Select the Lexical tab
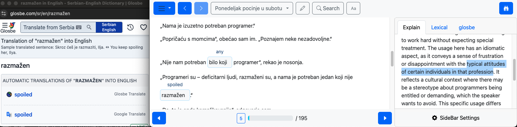517x127 pixels. (x=439, y=28)
